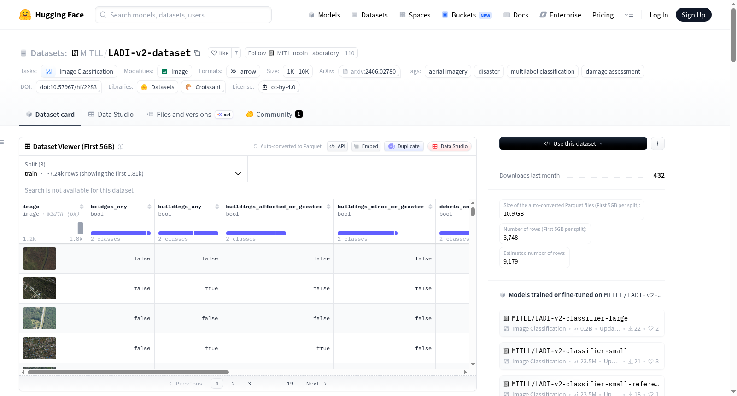Open the Split selector dropdown for train

[133, 169]
